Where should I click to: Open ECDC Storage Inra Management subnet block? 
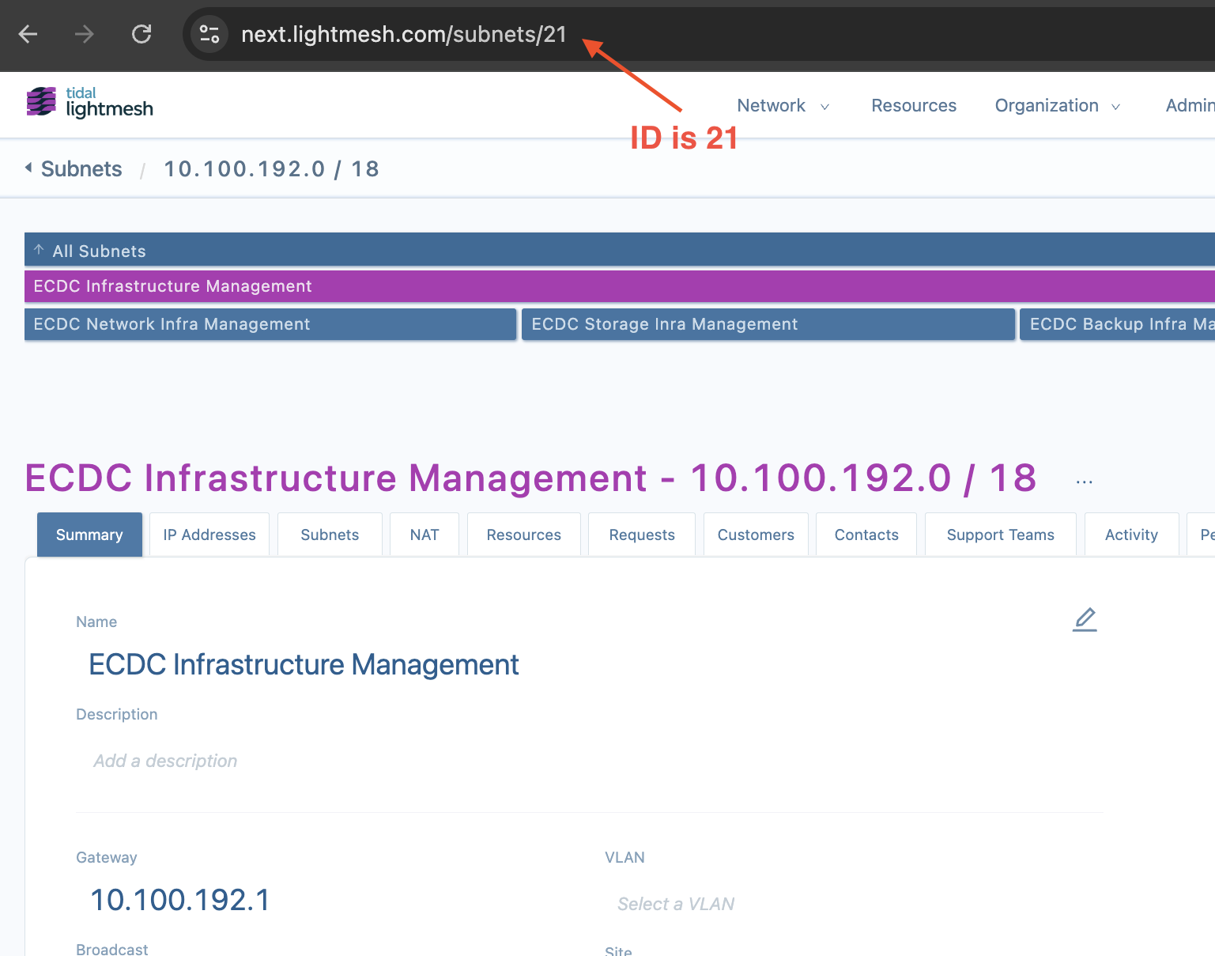(768, 324)
